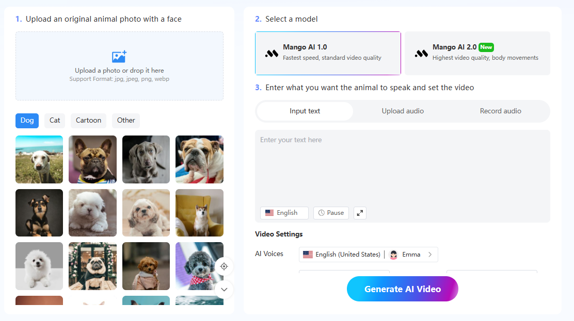This screenshot has height=321, width=574.
Task: Choose the white Pomeranian on gray photo
Action: (x=39, y=266)
